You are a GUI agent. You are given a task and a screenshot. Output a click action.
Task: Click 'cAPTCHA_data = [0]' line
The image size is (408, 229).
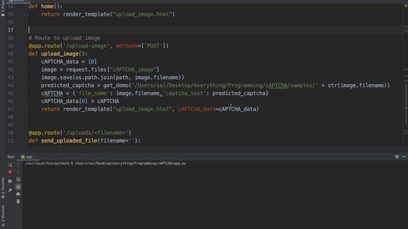click(x=69, y=62)
